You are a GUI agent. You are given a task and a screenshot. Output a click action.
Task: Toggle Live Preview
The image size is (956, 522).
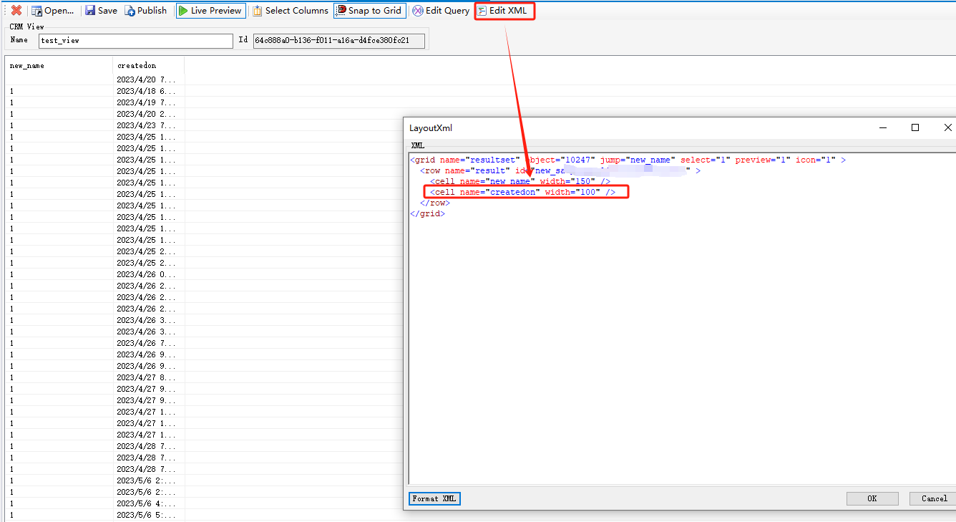(x=210, y=11)
